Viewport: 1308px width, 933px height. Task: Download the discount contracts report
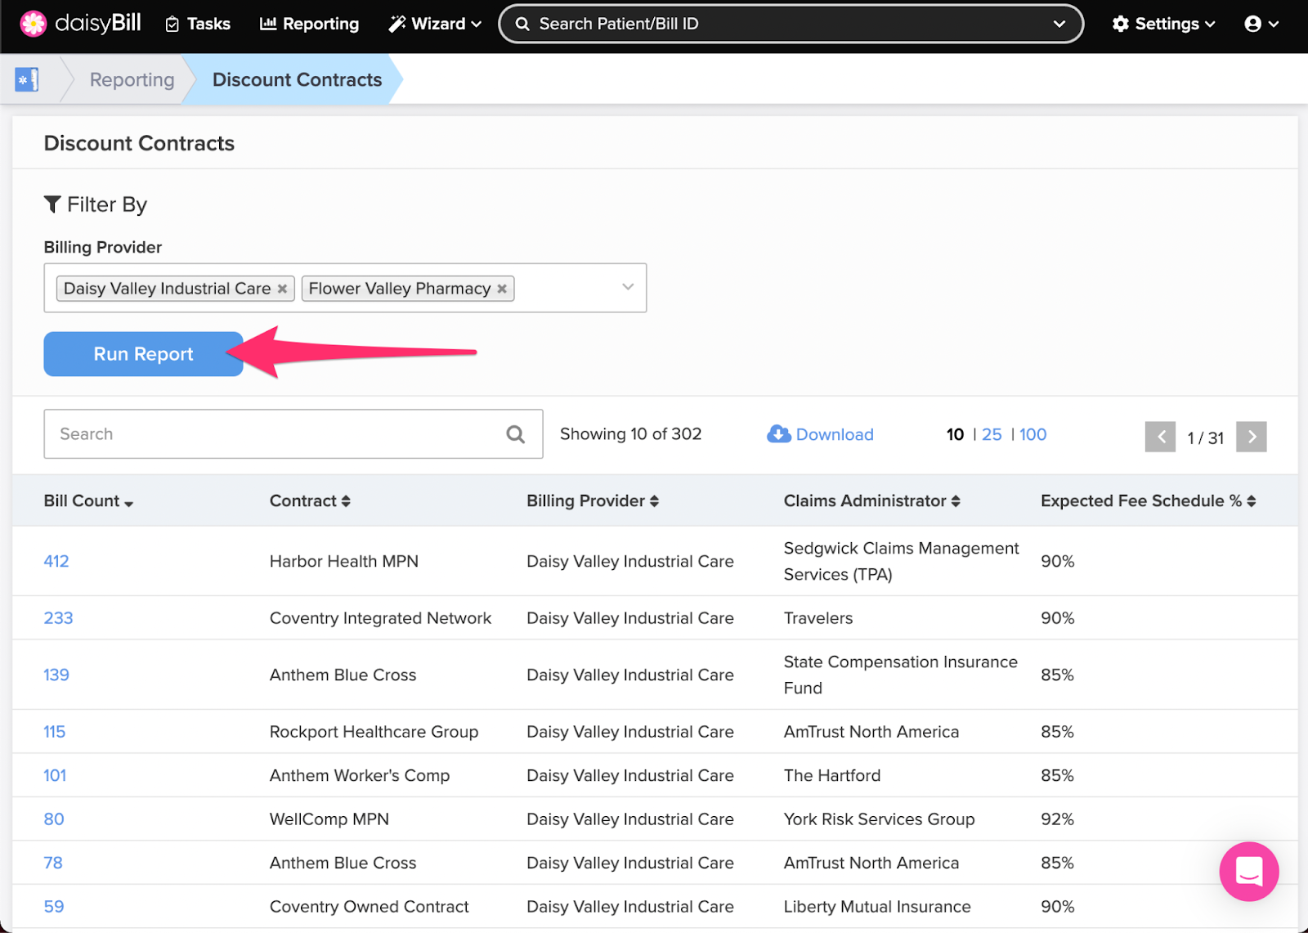[x=820, y=434]
